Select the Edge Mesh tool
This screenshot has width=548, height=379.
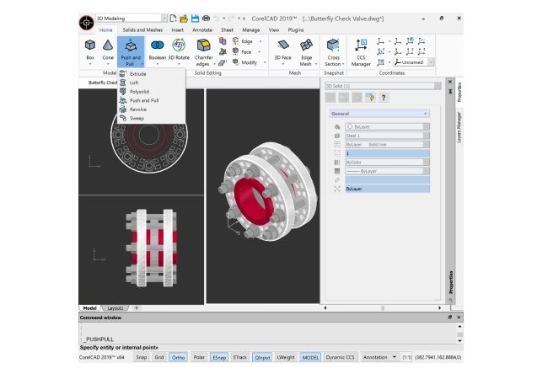pyautogui.click(x=306, y=51)
